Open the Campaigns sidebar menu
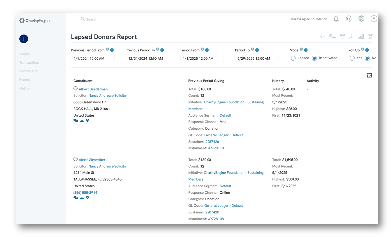Viewport: 391px width, 237px height. coord(28,71)
